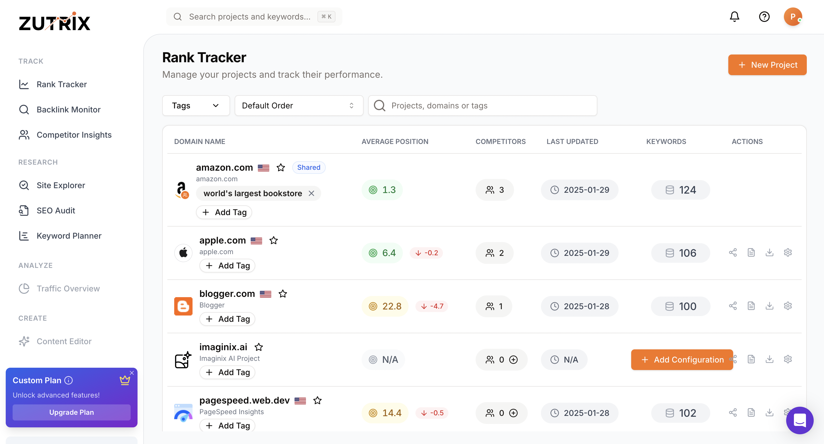Open the imaginix.ai project title
Image resolution: width=824 pixels, height=444 pixels.
coord(223,347)
